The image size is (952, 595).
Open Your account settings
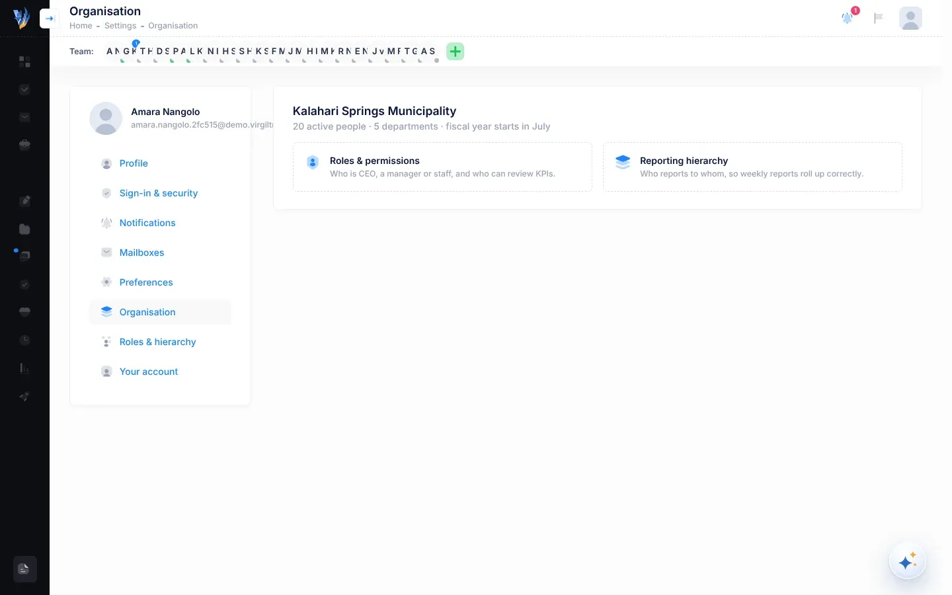[160, 372]
